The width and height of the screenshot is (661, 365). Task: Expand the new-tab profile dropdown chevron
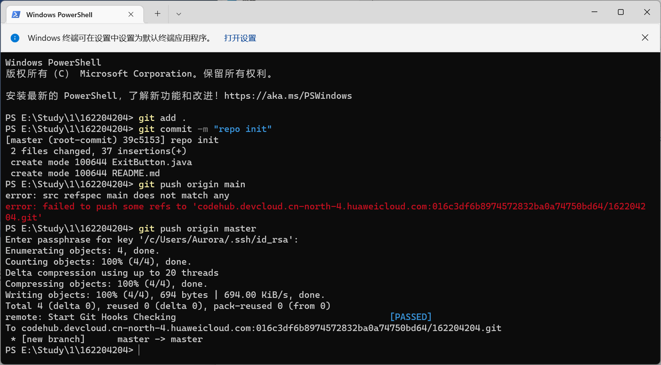[x=178, y=14]
